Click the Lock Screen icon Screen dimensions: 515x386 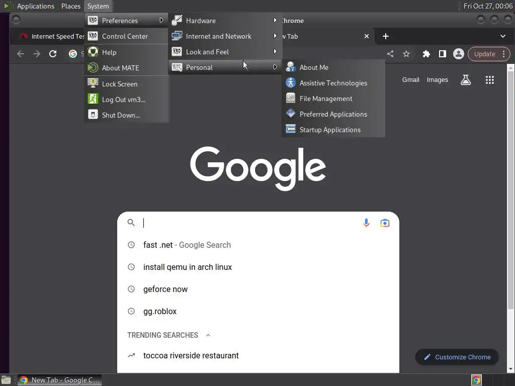[x=93, y=83]
